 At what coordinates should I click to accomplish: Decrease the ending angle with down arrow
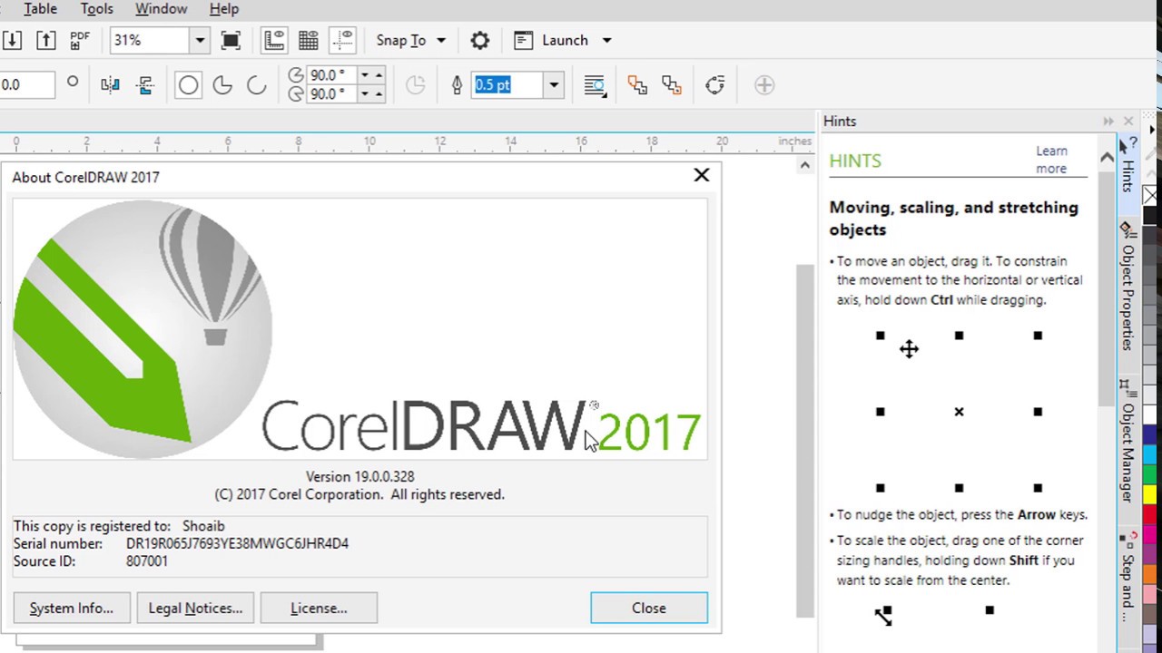click(365, 94)
